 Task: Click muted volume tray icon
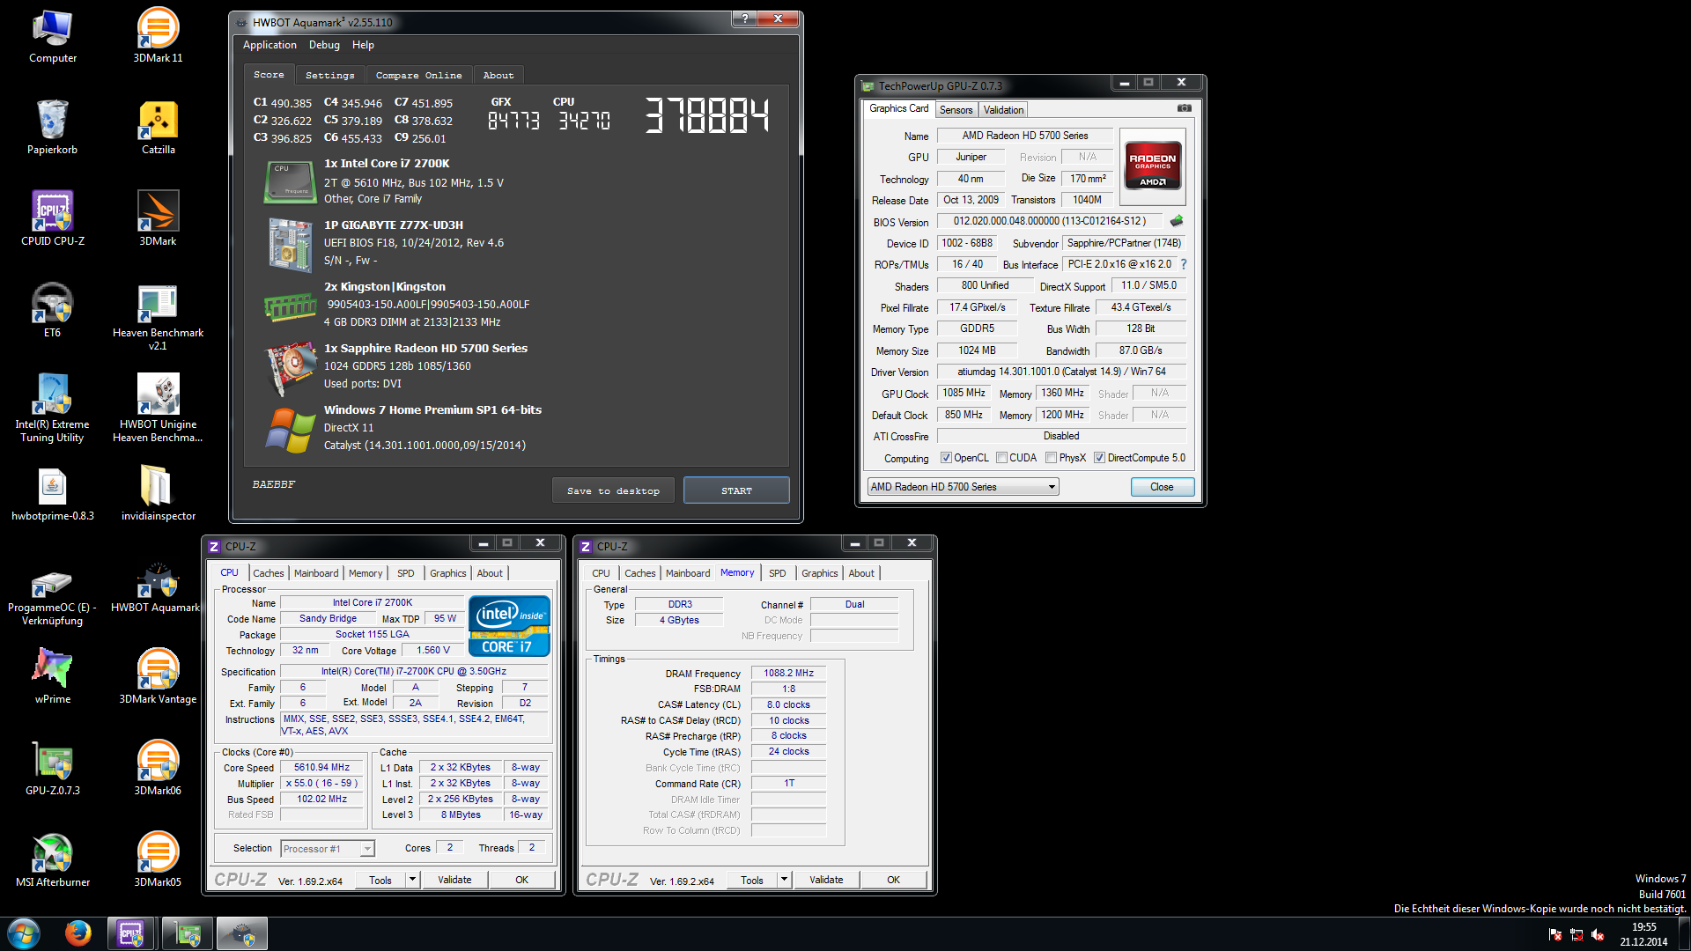point(1598,935)
